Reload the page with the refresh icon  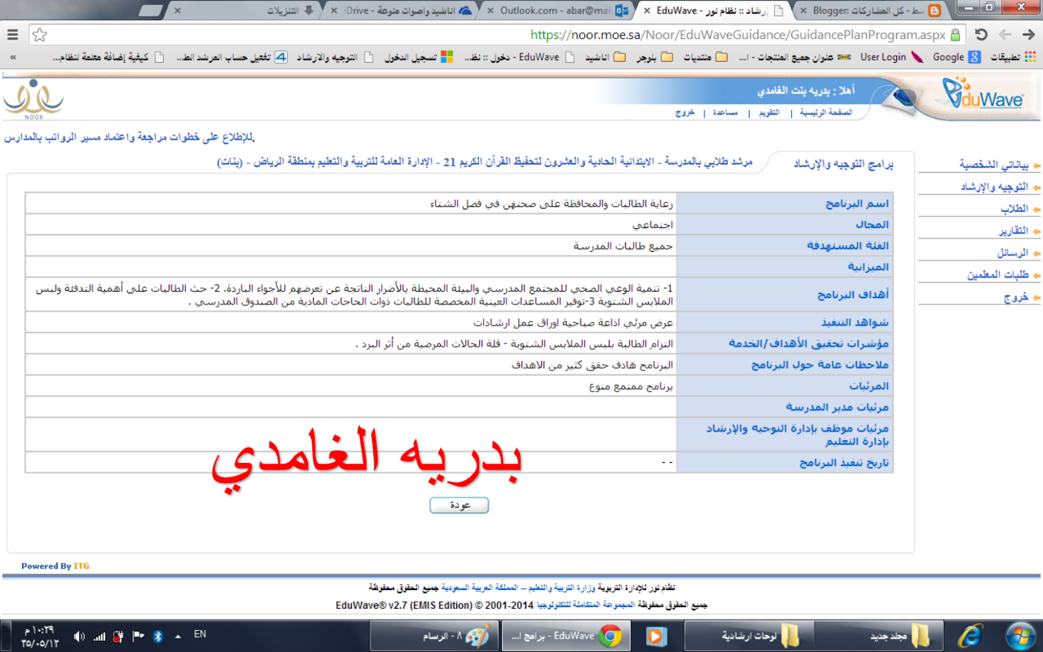(981, 35)
